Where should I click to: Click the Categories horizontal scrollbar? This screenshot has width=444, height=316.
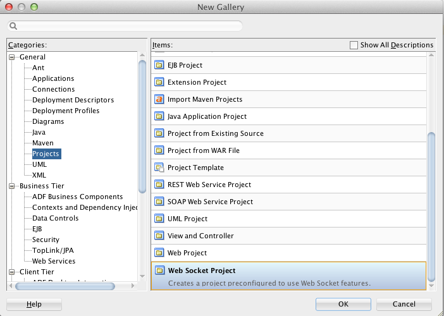tap(65, 286)
